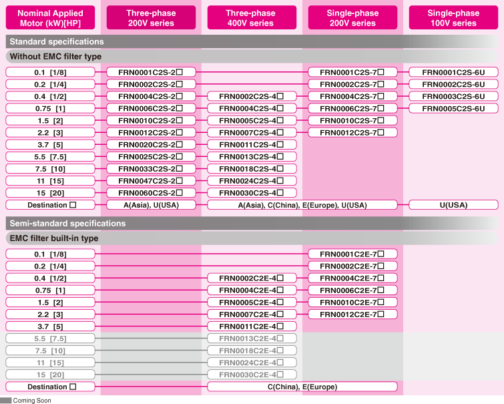
Task: Click model FRN0020C2S-2
Action: 151,144
